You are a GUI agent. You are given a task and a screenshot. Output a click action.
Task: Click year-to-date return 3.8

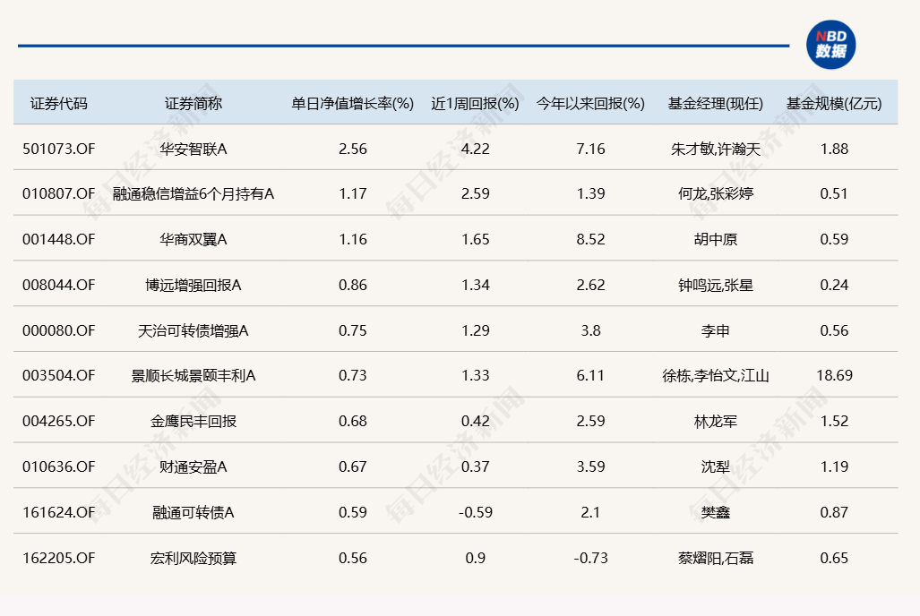[x=591, y=331]
